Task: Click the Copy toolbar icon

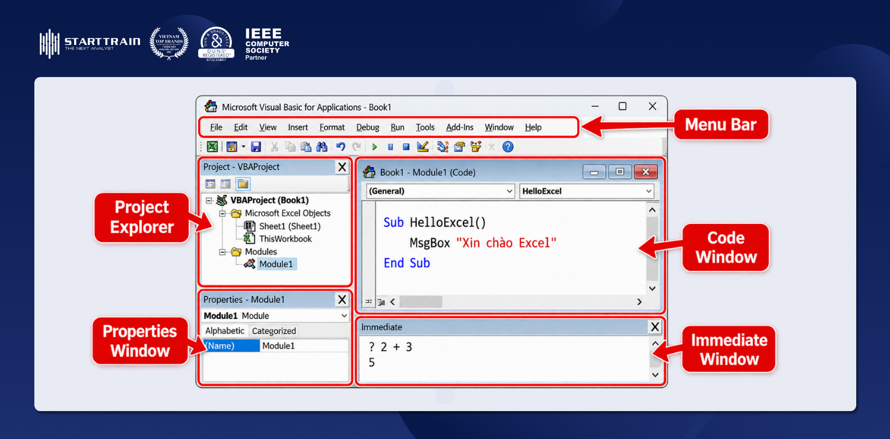Action: 290,146
